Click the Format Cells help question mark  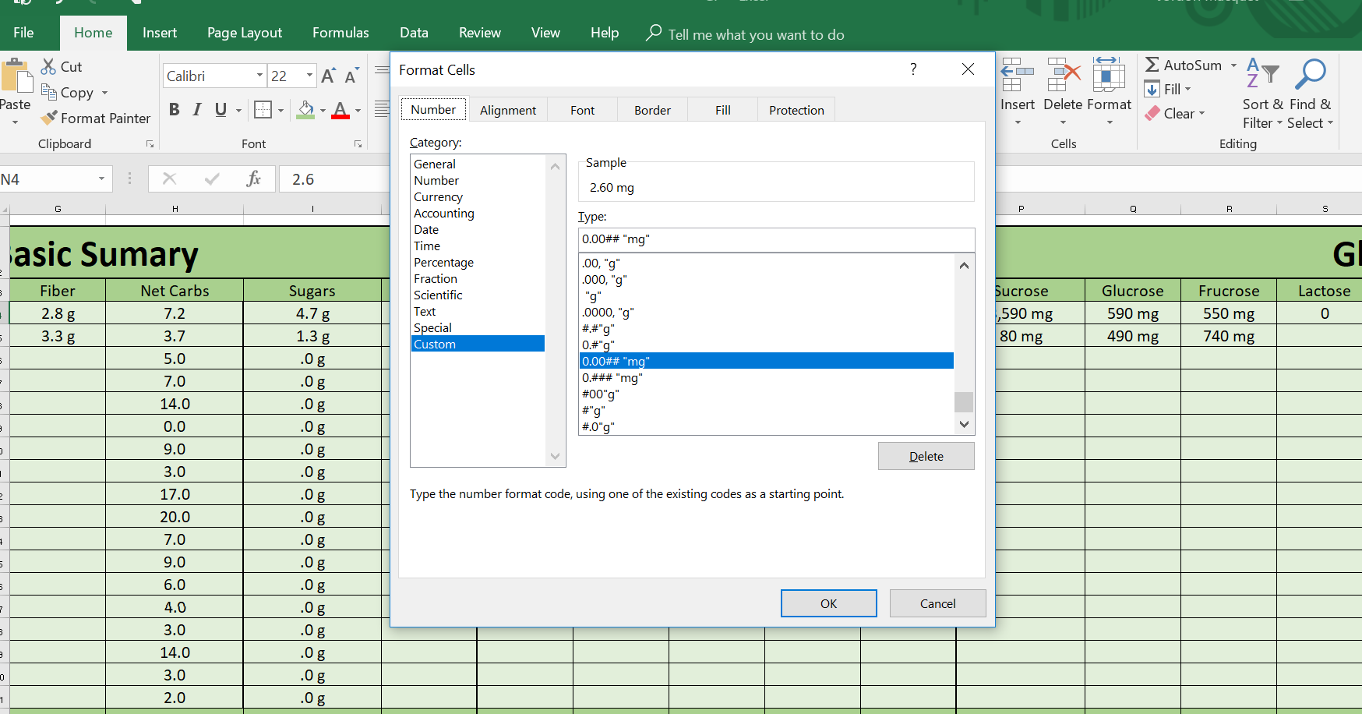coord(913,69)
